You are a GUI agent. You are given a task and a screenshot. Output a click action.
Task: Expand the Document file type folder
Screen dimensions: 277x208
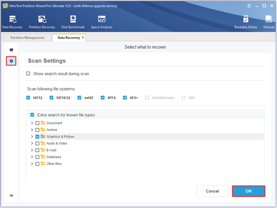click(x=32, y=123)
